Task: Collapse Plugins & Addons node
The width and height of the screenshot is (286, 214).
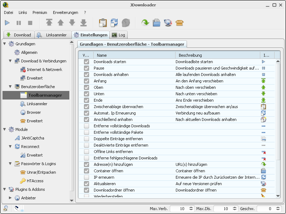Action: [5, 189]
